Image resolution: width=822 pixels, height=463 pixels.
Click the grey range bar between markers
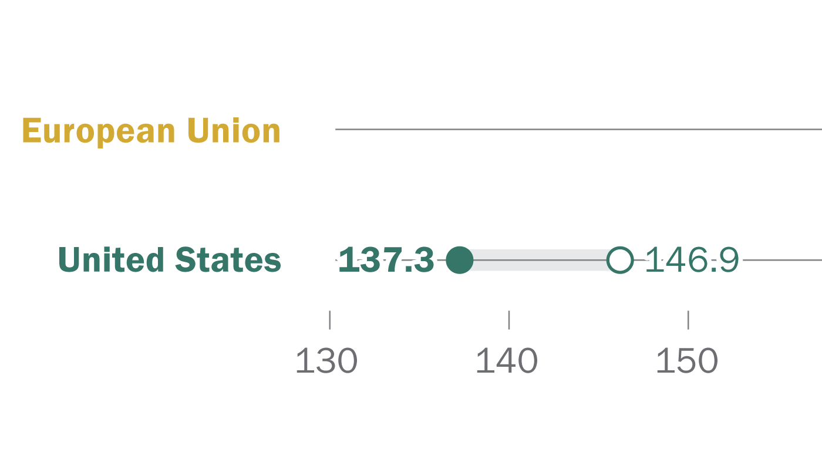pos(540,260)
